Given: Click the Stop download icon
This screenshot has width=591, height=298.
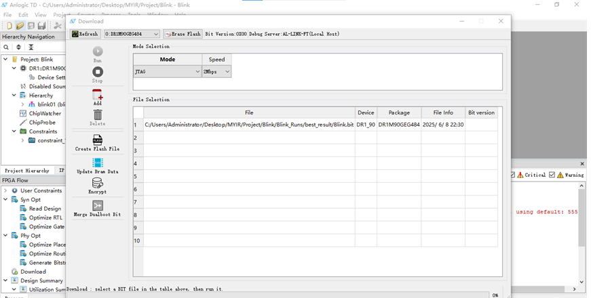Looking at the screenshot, I should [98, 72].
